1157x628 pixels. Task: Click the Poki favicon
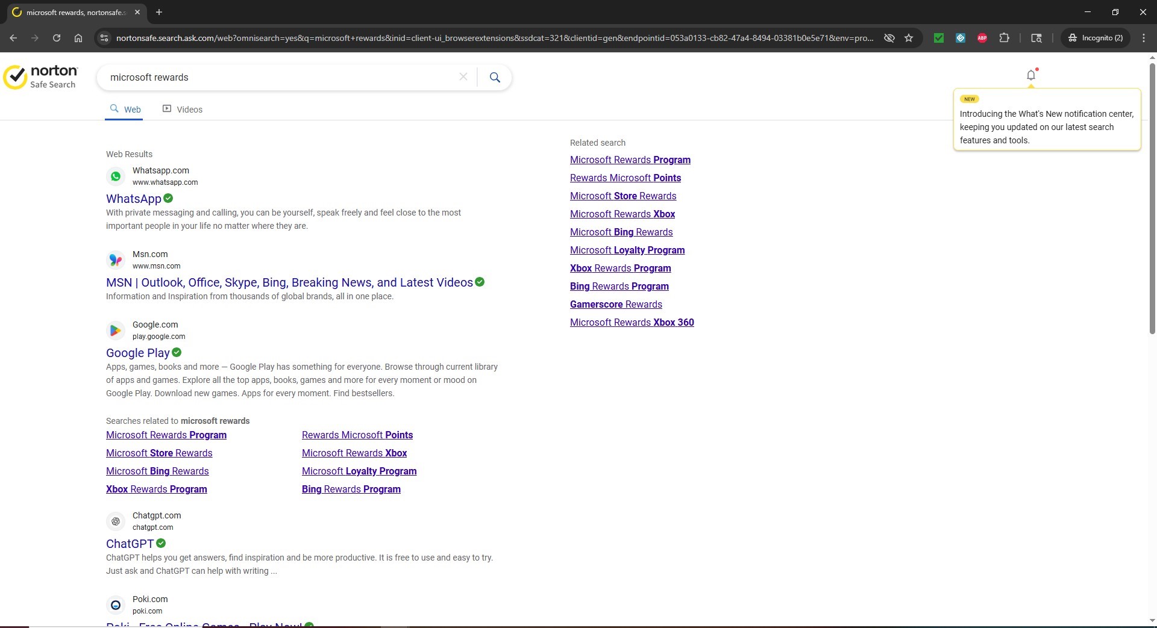click(116, 605)
